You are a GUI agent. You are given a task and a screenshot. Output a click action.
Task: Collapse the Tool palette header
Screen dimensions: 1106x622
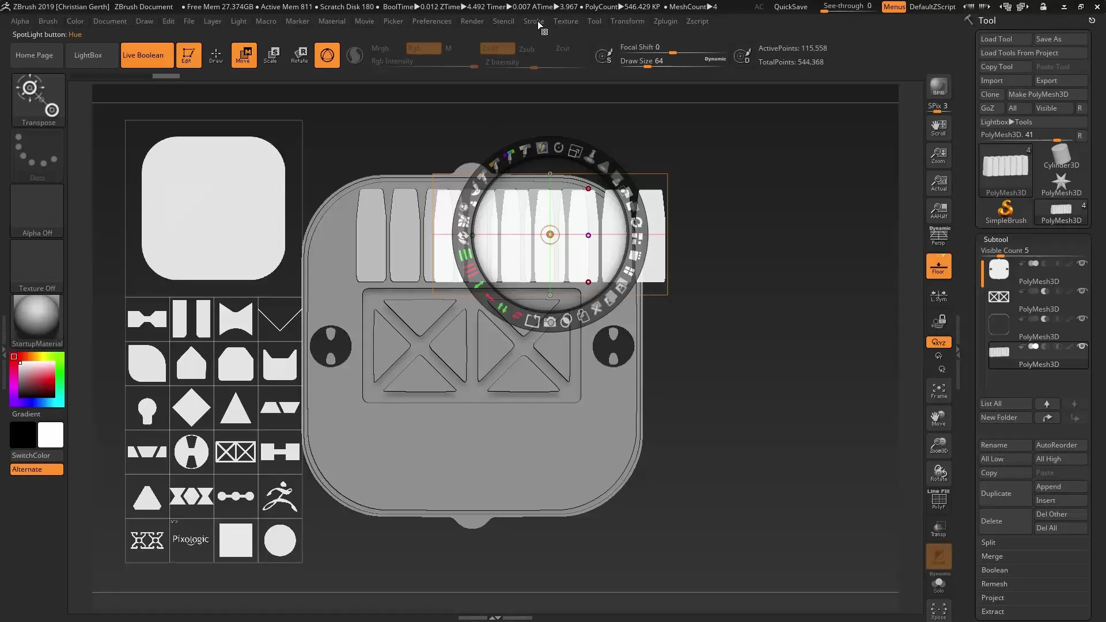pos(987,21)
